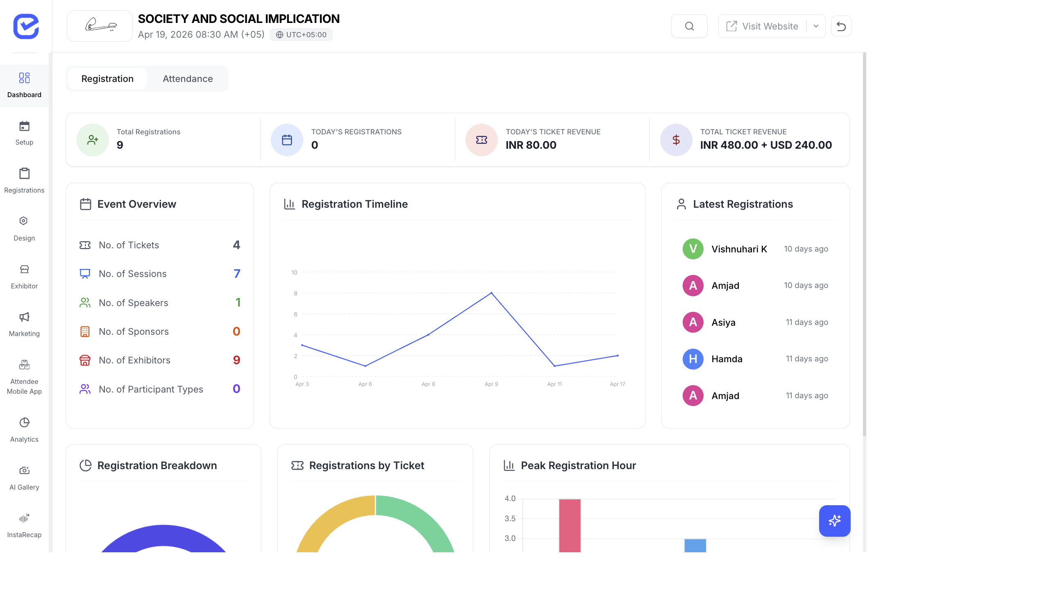This screenshot has height=590, width=1049.
Task: Click the Registration Breakdown pie icon
Action: point(85,465)
